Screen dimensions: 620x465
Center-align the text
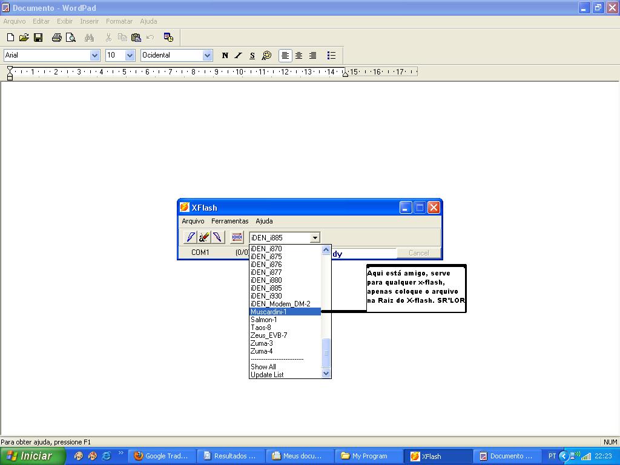coord(299,55)
